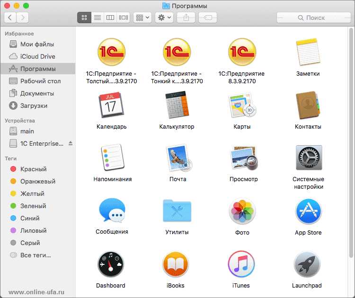Launch the Почта mail app
Screen dimensions: 355x298
(x=178, y=158)
